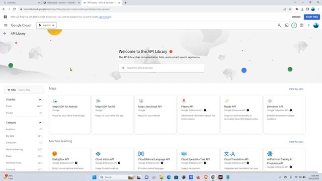Click the Google Cloud logo
Image resolution: width=322 pixels, height=181 pixels.
(21, 25)
